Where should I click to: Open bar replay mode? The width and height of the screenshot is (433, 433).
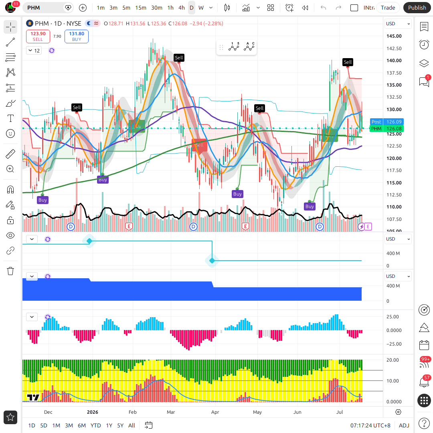305,8
